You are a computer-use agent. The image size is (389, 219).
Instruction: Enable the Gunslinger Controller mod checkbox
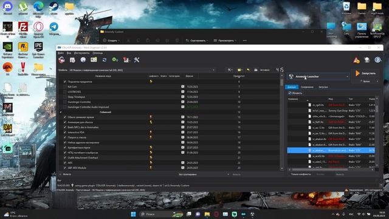pyautogui.click(x=65, y=102)
